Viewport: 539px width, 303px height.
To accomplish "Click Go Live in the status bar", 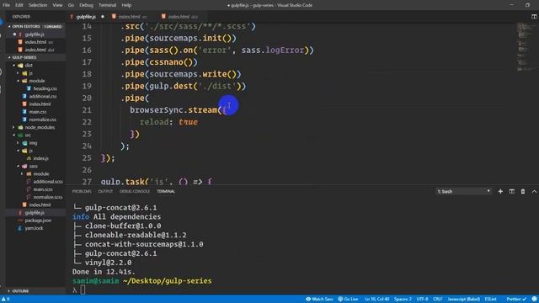I will tap(348, 299).
